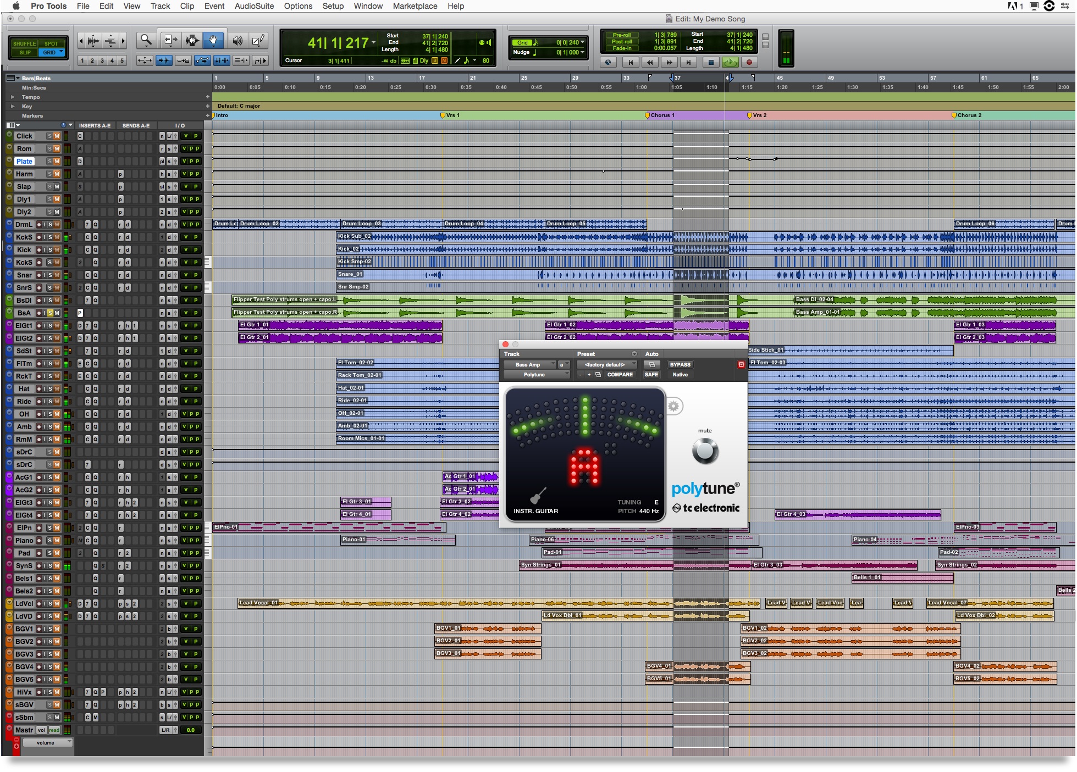This screenshot has height=772, width=1077.
Task: Open the Nudge value dropdown arrow
Action: pos(582,52)
